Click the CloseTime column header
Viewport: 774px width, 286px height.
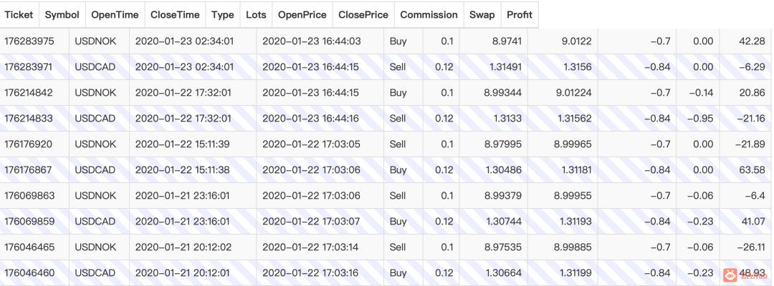pyautogui.click(x=175, y=14)
